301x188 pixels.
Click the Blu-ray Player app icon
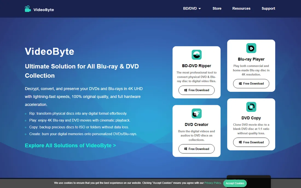pos(251,48)
